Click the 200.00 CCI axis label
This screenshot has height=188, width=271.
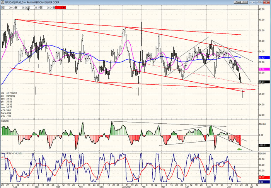[262, 124]
